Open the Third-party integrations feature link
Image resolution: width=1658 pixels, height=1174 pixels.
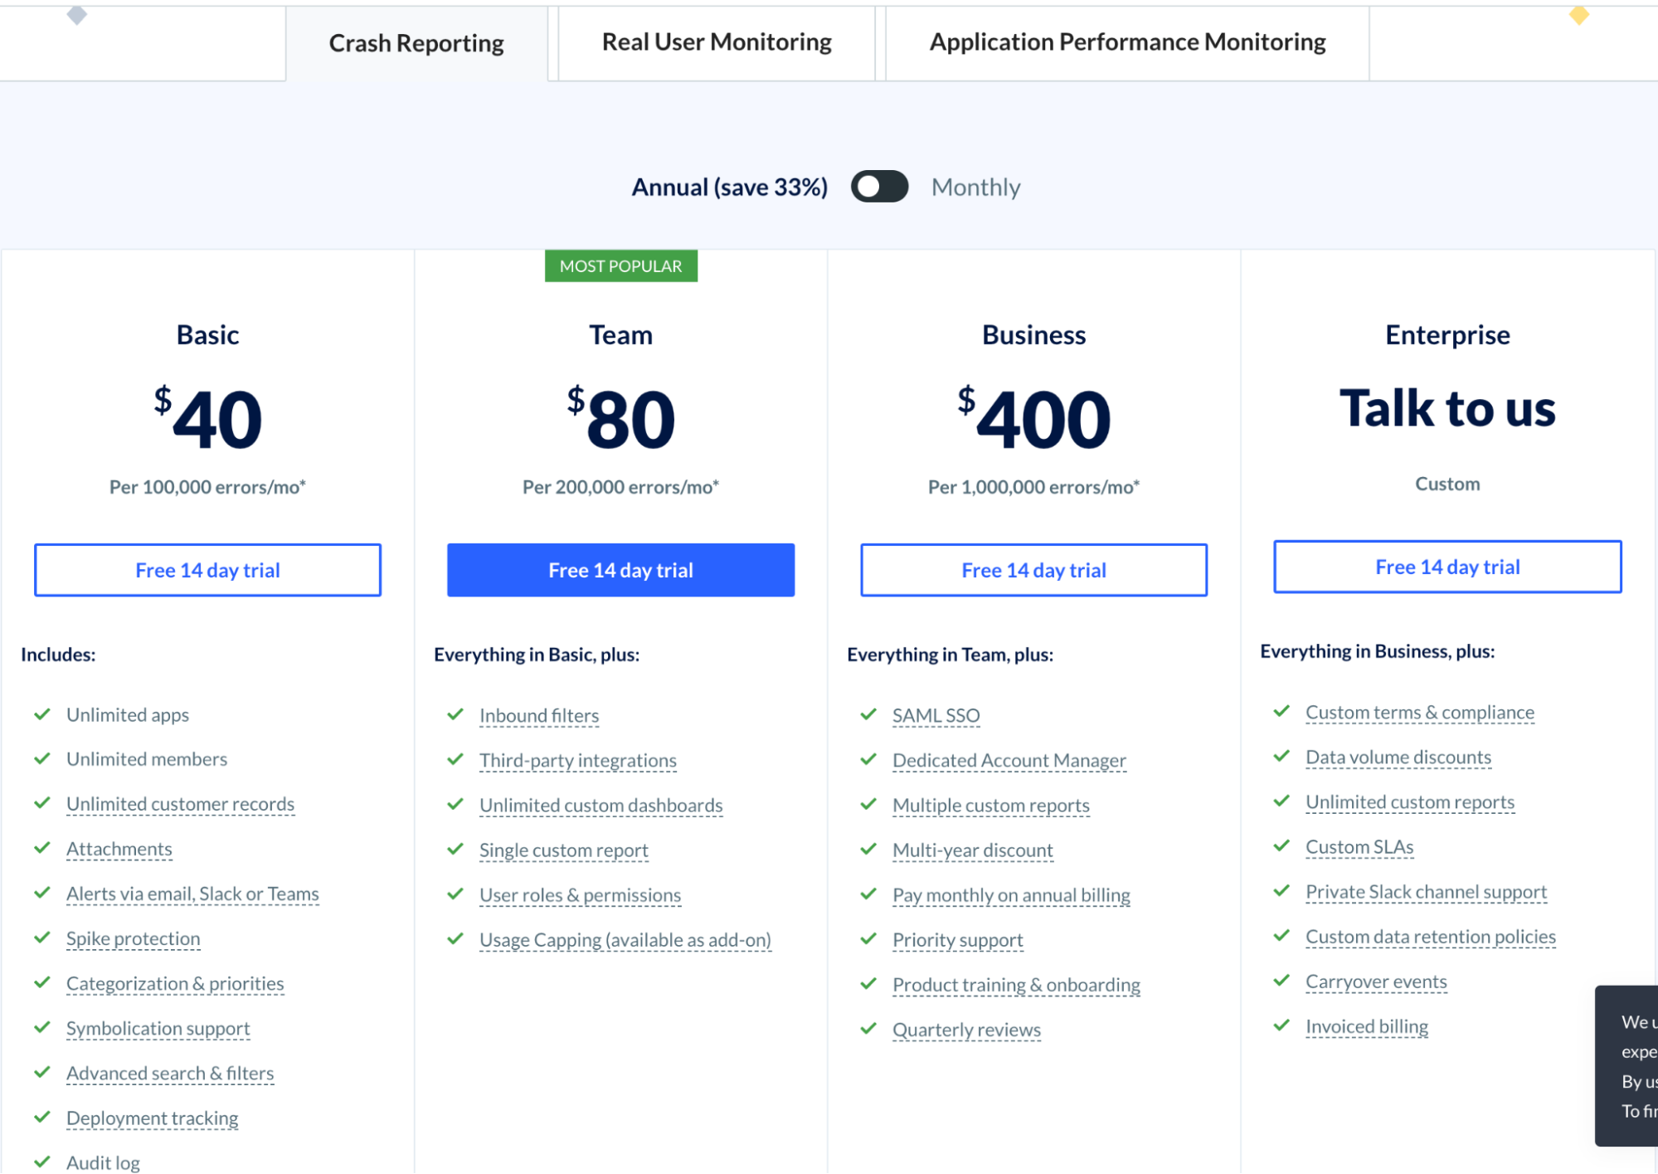pos(578,760)
